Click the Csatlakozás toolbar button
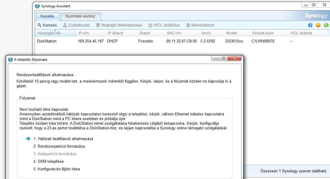Screen dimensions: 330x179 click(x=76, y=25)
